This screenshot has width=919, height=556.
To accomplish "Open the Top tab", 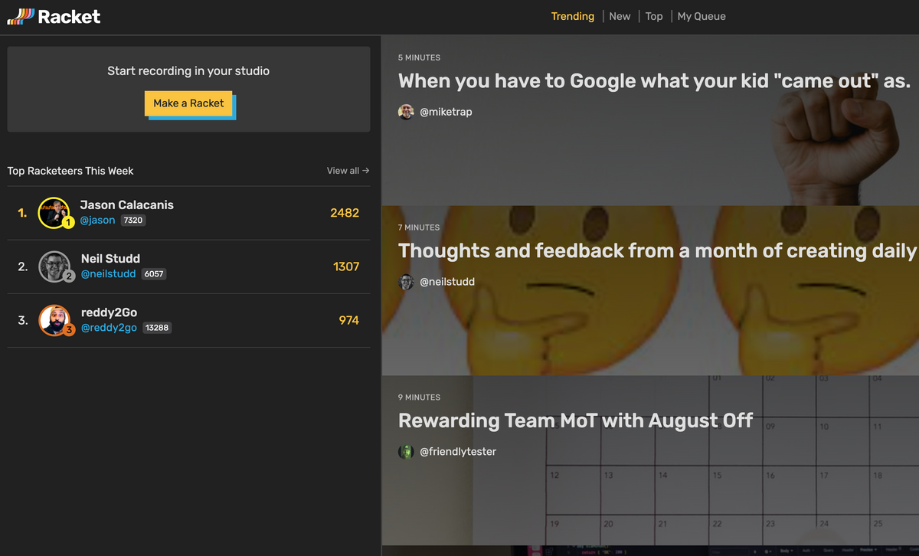I will pos(654,16).
